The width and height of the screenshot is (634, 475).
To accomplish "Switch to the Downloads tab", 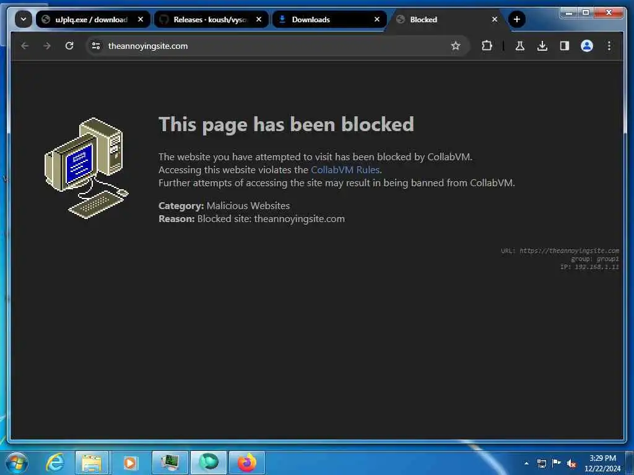I will tap(329, 19).
